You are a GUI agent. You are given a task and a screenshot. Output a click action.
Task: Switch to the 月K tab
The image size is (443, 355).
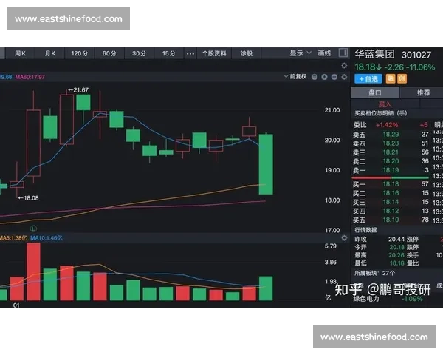(50, 53)
